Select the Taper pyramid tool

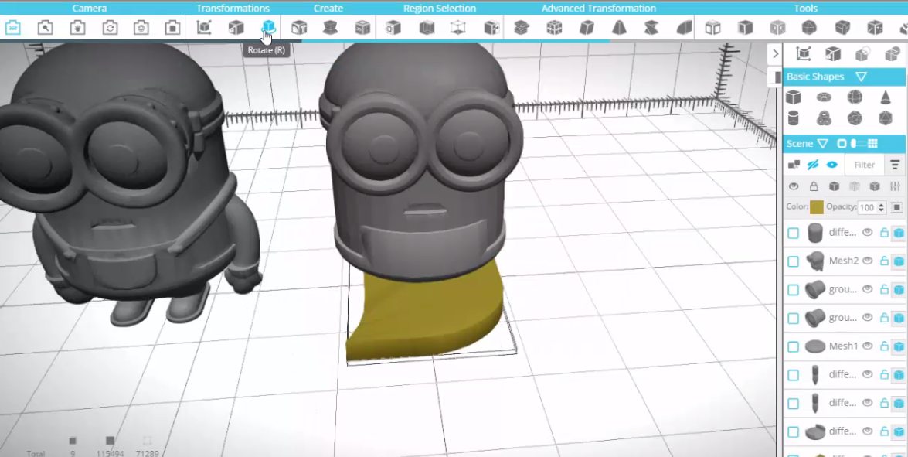click(x=619, y=27)
